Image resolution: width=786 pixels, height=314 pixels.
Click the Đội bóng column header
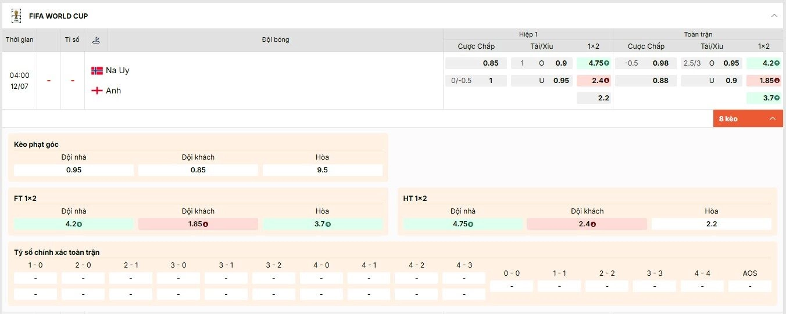coord(276,40)
